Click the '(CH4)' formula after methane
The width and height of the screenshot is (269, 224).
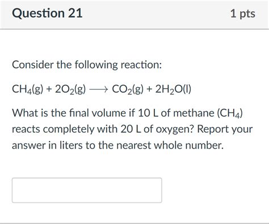click(x=230, y=113)
